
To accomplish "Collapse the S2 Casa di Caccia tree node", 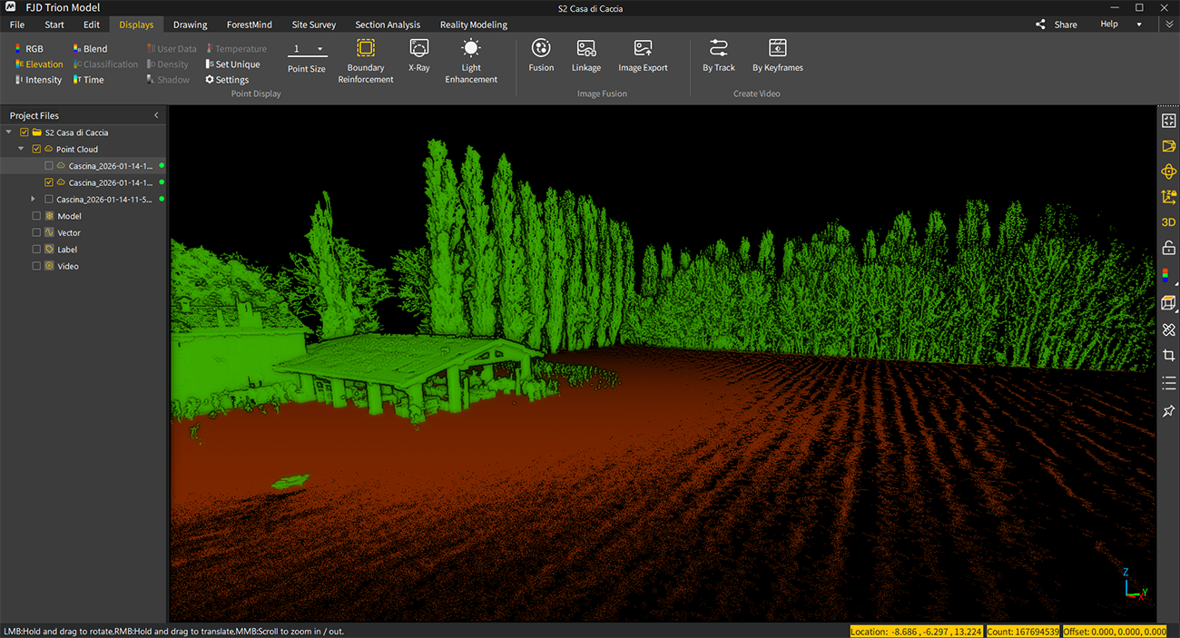I will point(10,133).
